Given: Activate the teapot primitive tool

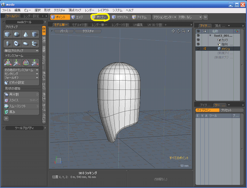Looking at the screenshot, I should 34,43.
